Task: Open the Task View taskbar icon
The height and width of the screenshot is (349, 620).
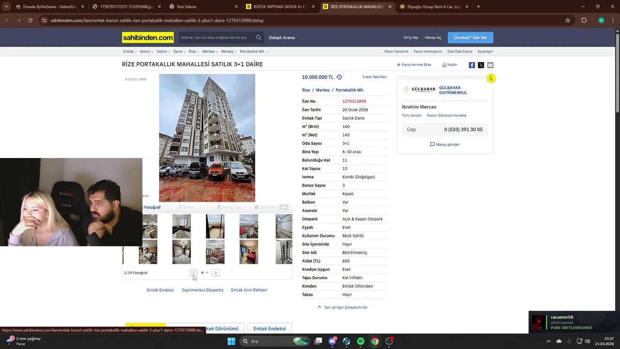Action: pos(318,341)
